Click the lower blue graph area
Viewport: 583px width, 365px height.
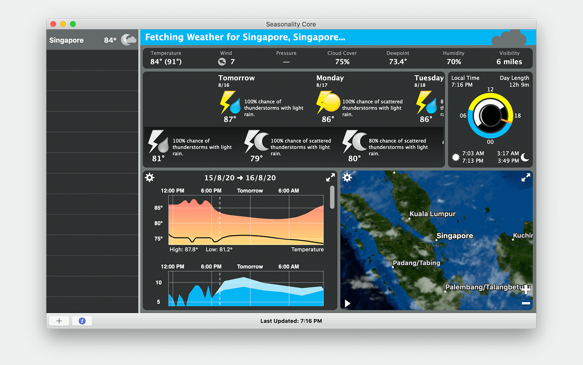[x=246, y=289]
